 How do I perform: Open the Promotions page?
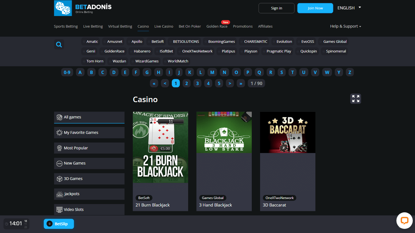(x=243, y=27)
